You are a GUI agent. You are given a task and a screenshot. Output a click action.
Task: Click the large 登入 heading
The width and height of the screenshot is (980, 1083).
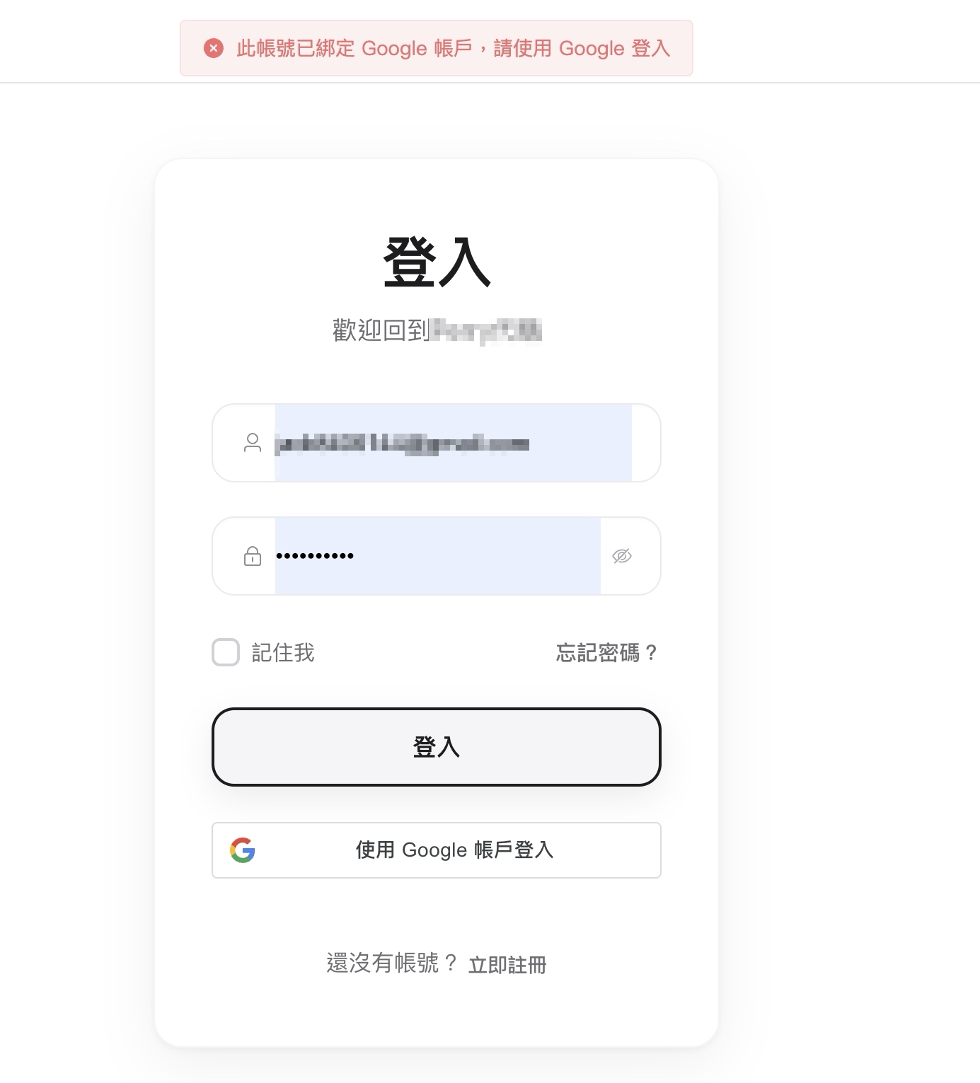point(437,262)
